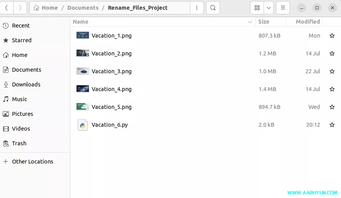Select the Vacation_4.png thumbnail
Viewport: 341px width, 198px height.
83,89
